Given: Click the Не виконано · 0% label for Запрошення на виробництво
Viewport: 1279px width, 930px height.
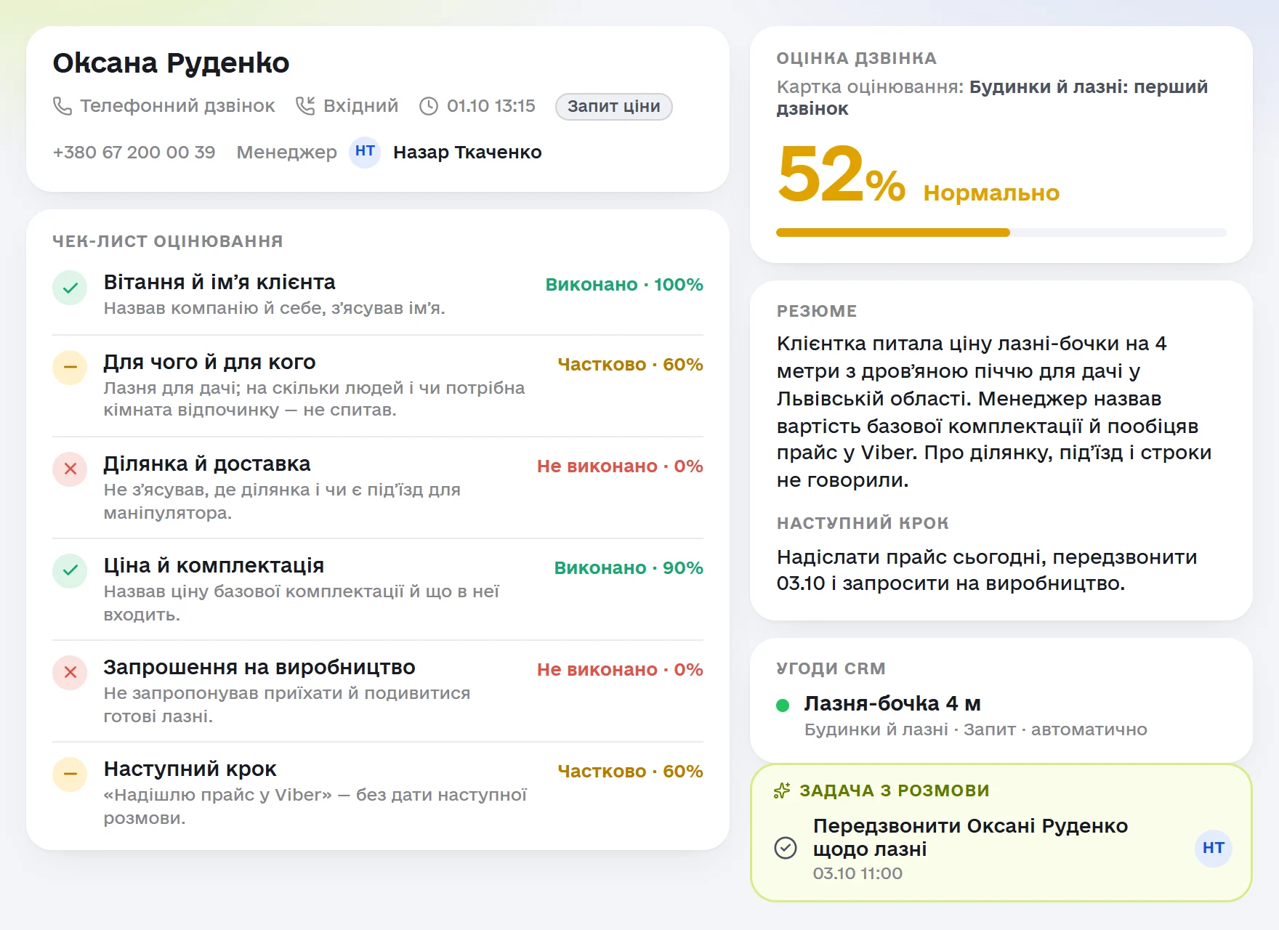Looking at the screenshot, I should click(x=620, y=669).
